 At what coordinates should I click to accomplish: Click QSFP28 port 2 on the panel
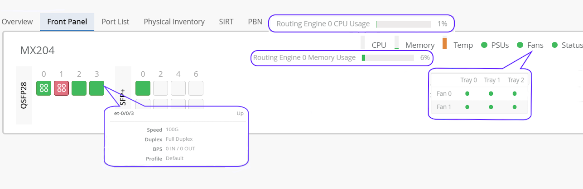(79, 88)
